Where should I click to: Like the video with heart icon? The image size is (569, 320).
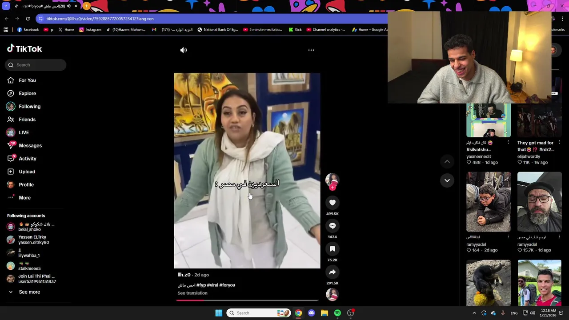click(333, 203)
